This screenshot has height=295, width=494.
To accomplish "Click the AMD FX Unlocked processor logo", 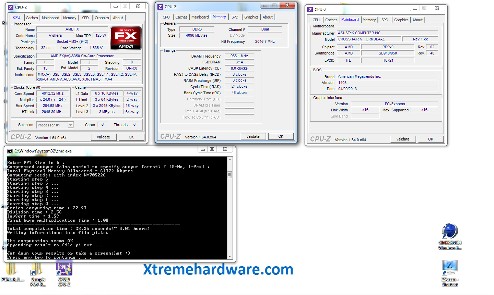I will tap(126, 38).
